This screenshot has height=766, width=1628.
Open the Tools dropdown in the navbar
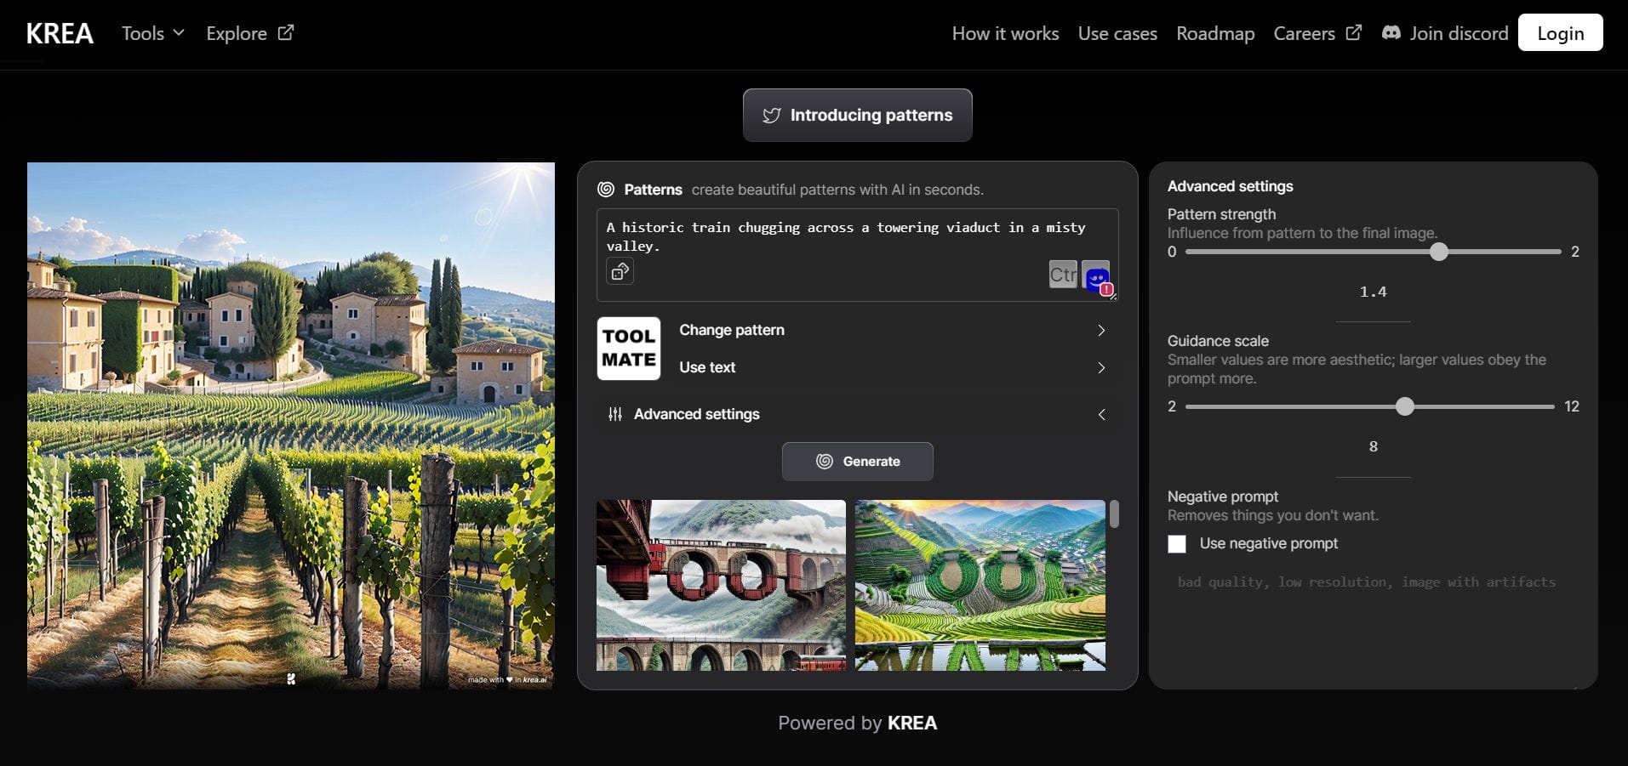point(151,33)
